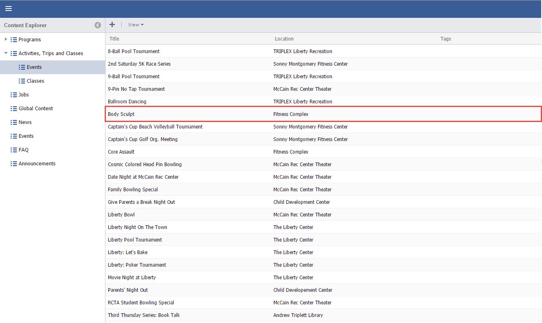Screen dimensions: 542x323
Task: Click the list icon beside Classes
Action: click(x=22, y=81)
